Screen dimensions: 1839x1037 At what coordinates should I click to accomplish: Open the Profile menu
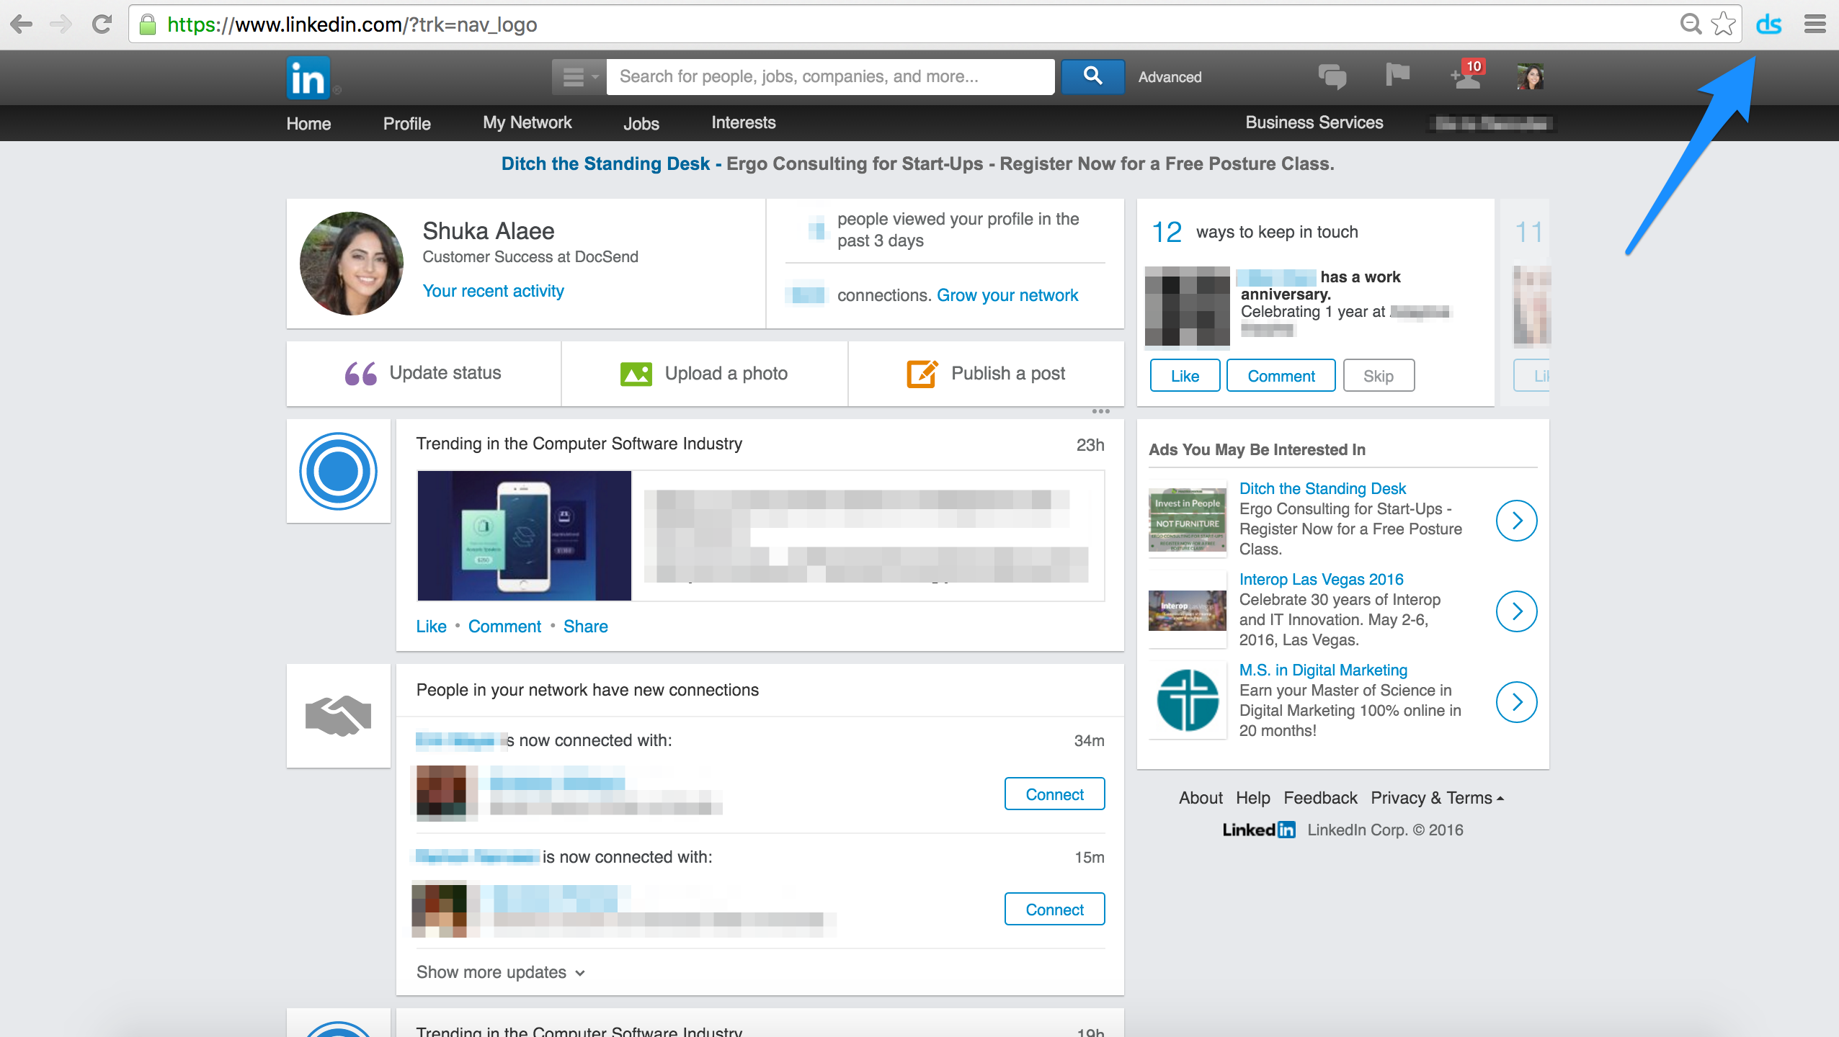406,123
